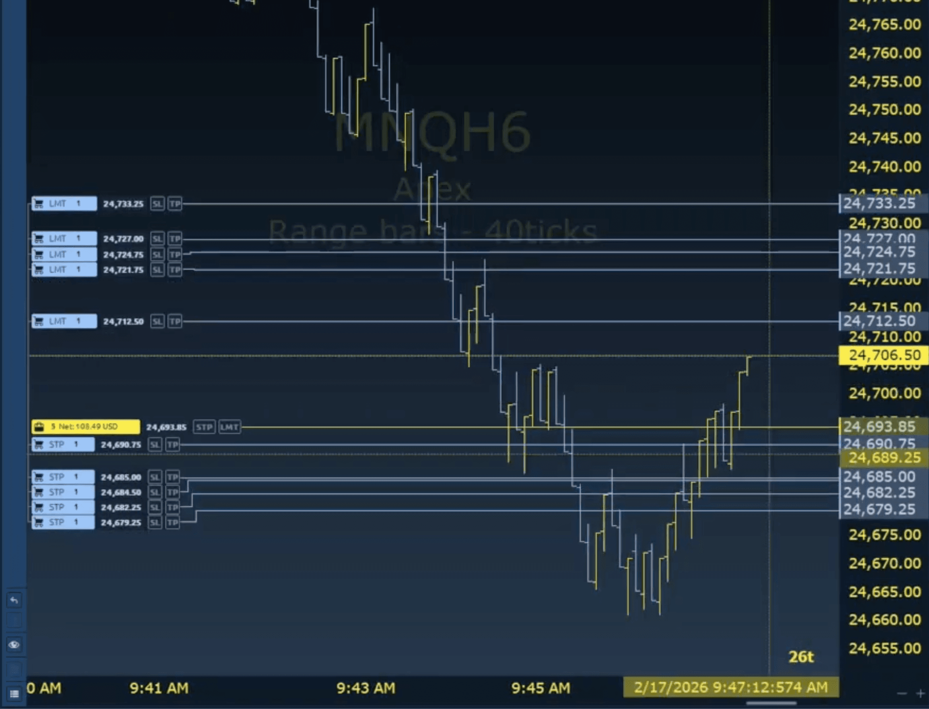Click the minus zoom control at the bottom right
The image size is (929, 709).
902,694
